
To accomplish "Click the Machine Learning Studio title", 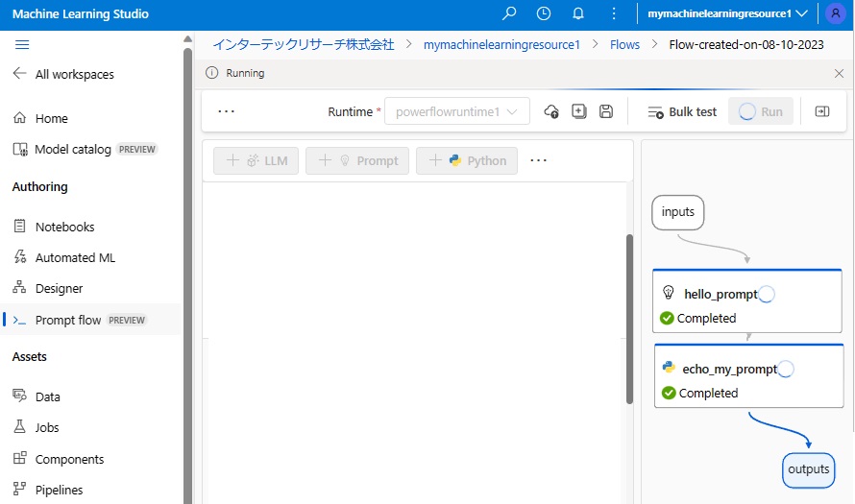I will [80, 13].
